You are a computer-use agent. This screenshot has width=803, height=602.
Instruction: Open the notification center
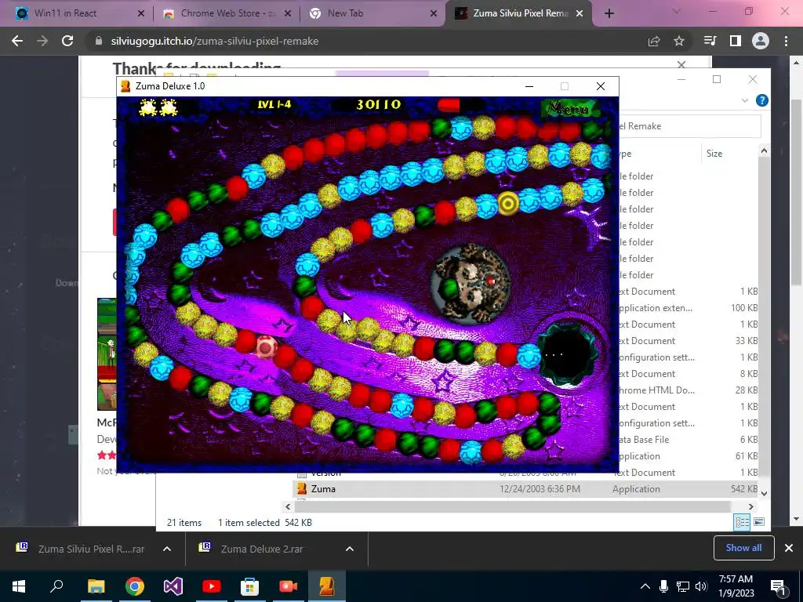[x=778, y=586]
